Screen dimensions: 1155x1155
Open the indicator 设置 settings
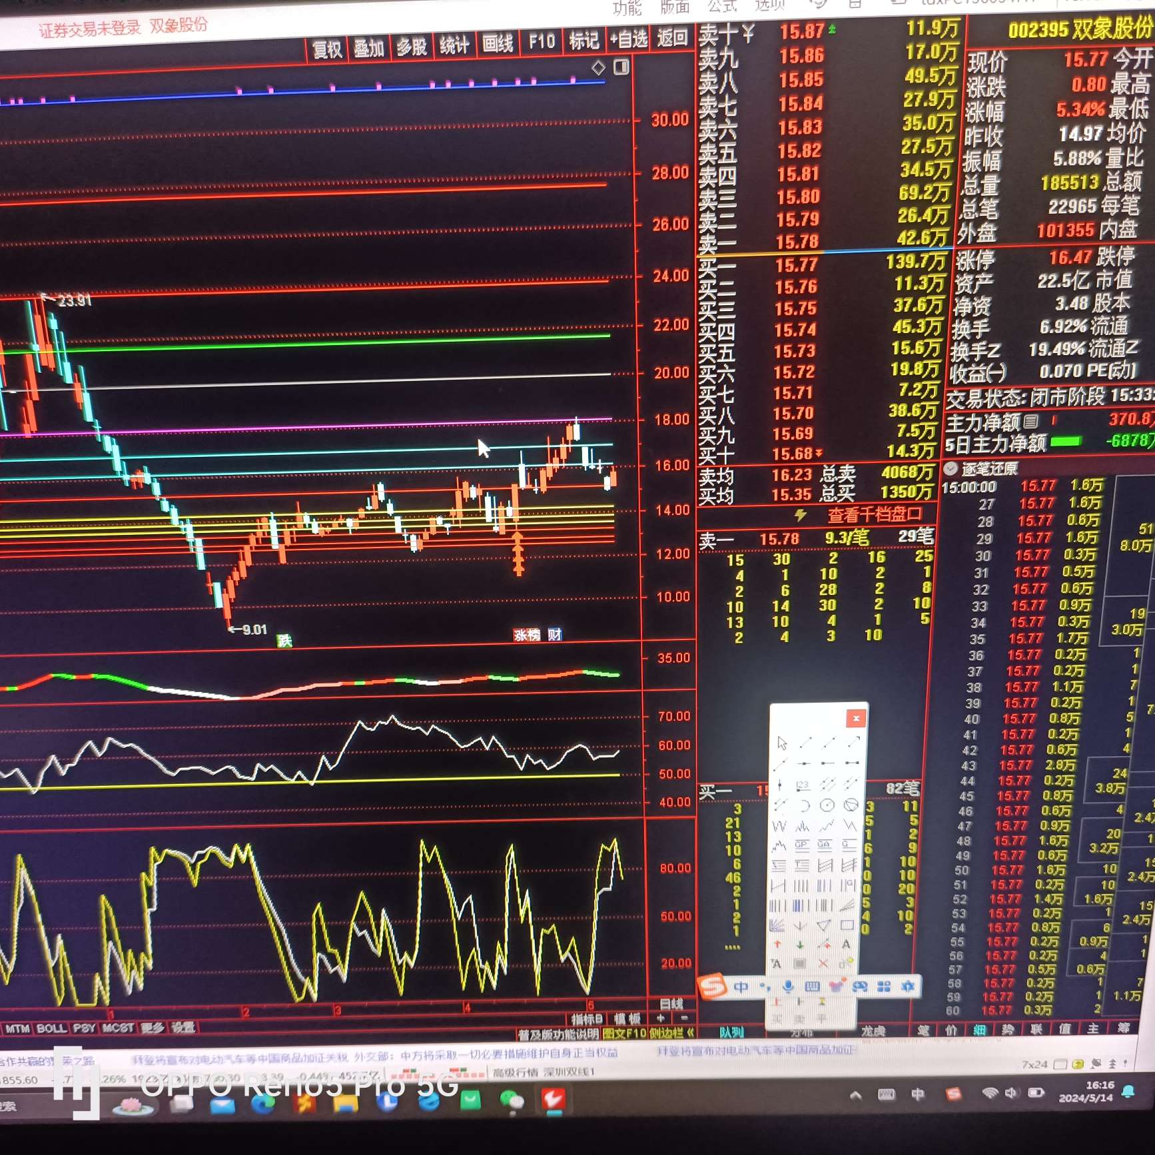[183, 1028]
